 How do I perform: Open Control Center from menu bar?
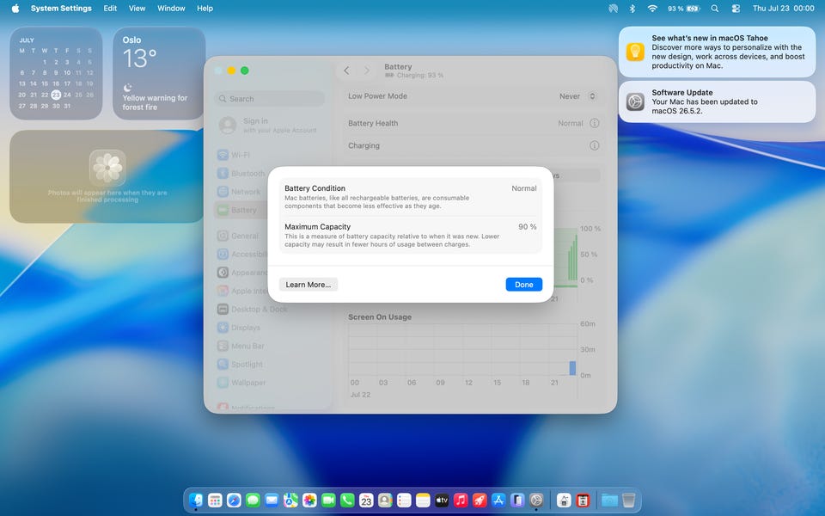[x=736, y=9]
